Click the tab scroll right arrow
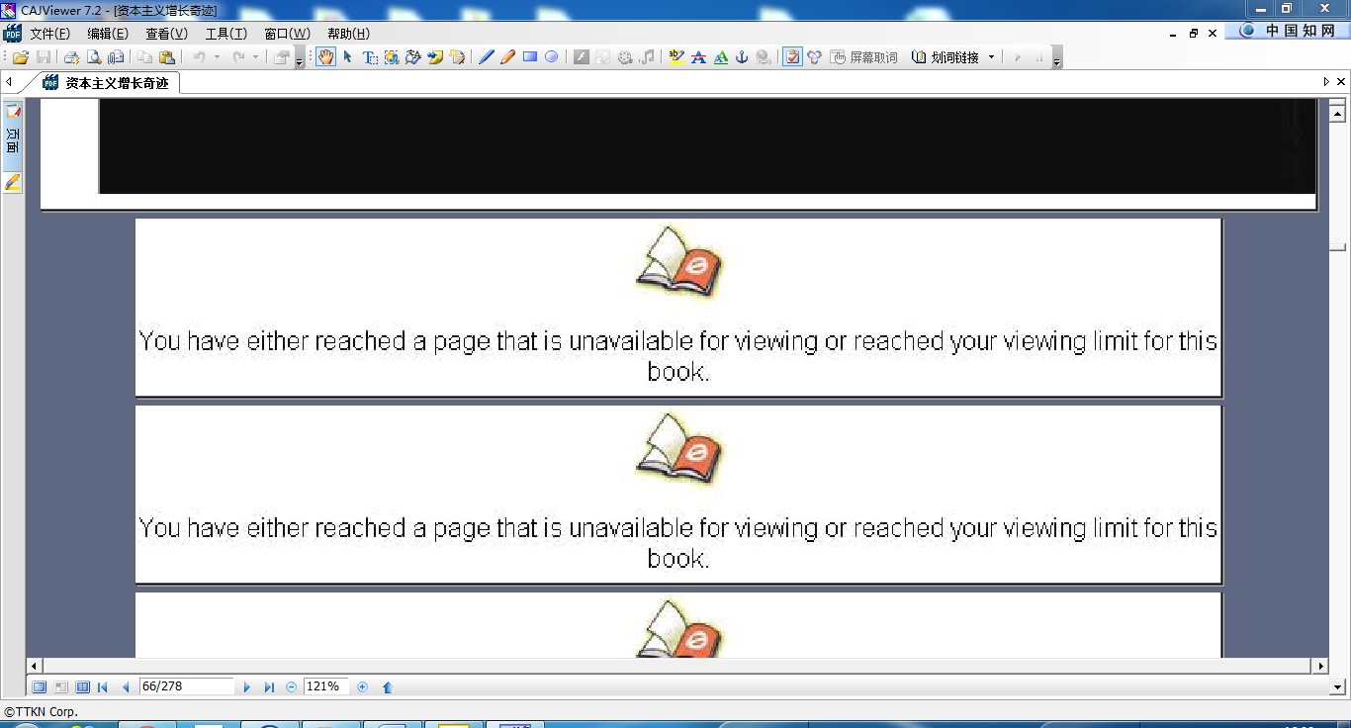Viewport: 1351px width, 728px height. pyautogui.click(x=1326, y=82)
